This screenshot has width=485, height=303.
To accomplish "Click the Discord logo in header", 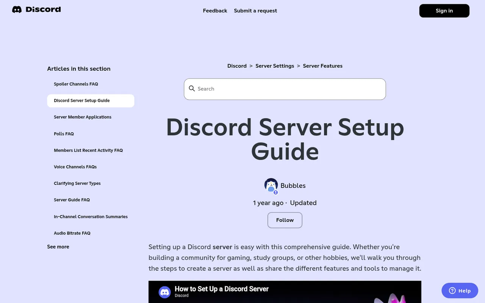I will [x=36, y=9].
